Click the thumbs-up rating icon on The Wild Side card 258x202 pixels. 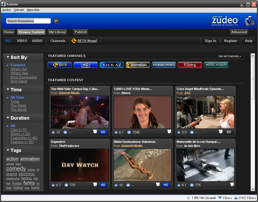[x=53, y=132]
